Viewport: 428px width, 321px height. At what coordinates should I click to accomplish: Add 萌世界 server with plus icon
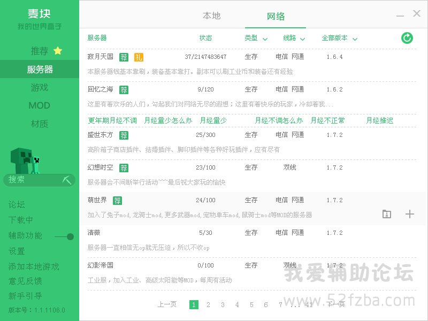click(x=409, y=214)
